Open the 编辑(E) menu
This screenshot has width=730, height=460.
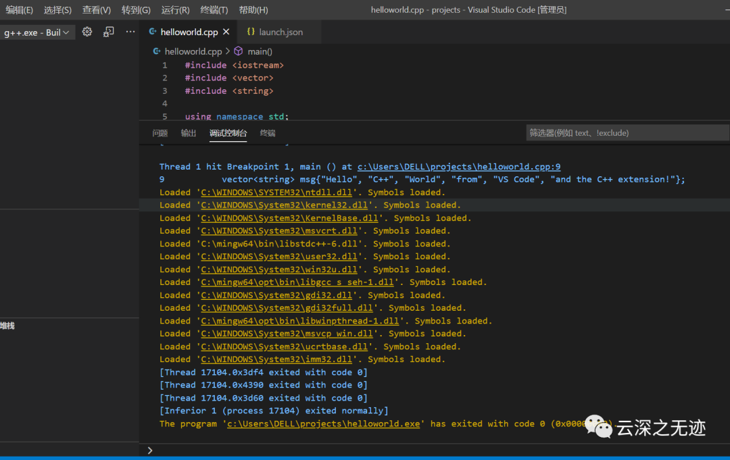20,9
